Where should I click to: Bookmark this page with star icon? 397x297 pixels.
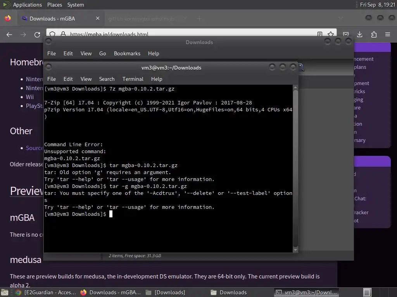[331, 34]
